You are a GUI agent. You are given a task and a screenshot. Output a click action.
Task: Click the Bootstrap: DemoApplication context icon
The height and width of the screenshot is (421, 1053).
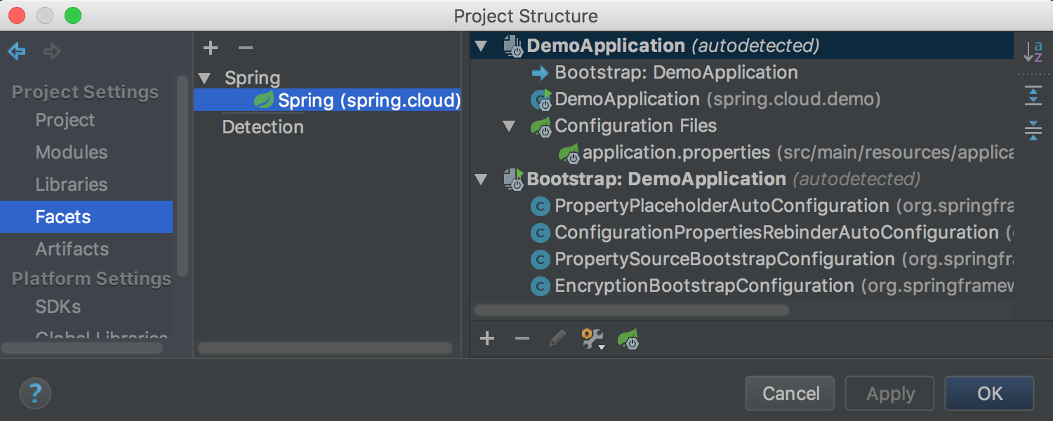click(x=514, y=180)
